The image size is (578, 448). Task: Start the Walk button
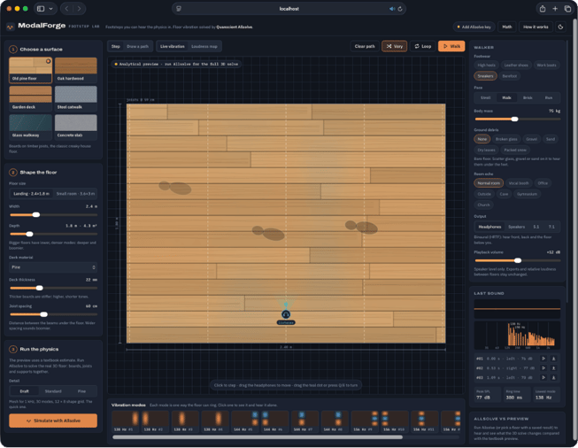tap(451, 46)
